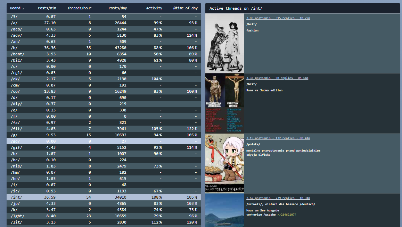This screenshot has width=402, height=227.
Task: Select the highlighted /gd/ board row
Action: [104, 141]
